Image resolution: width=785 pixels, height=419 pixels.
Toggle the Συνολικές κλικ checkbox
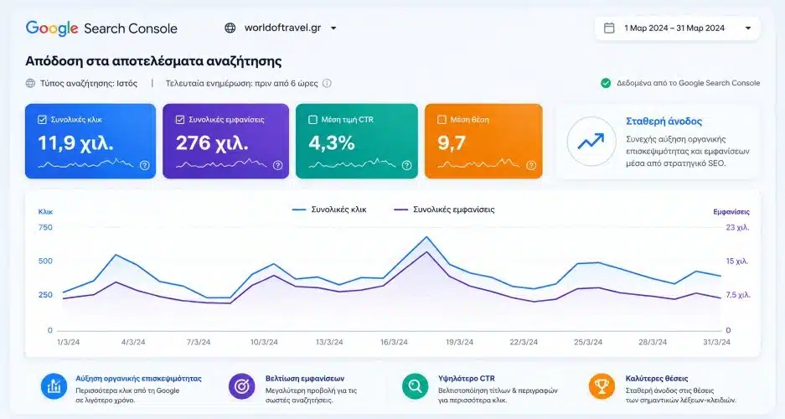[x=42, y=120]
